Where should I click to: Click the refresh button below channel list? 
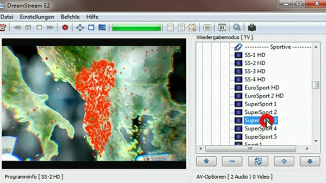click(x=258, y=161)
